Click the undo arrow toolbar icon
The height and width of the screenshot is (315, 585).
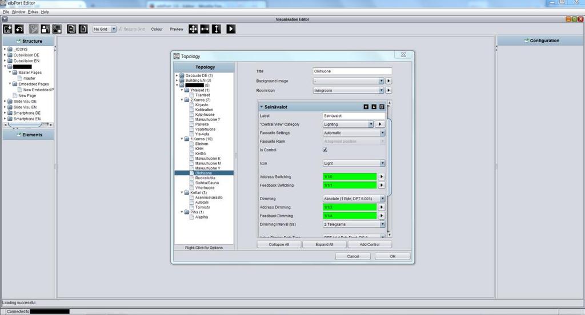coord(19,29)
